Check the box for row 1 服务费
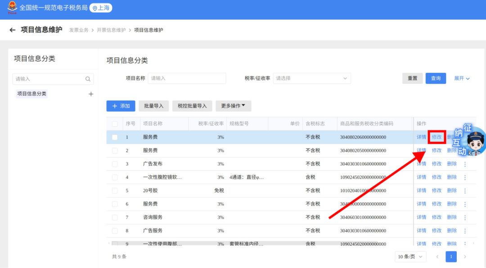486x268 pixels. pyautogui.click(x=115, y=137)
